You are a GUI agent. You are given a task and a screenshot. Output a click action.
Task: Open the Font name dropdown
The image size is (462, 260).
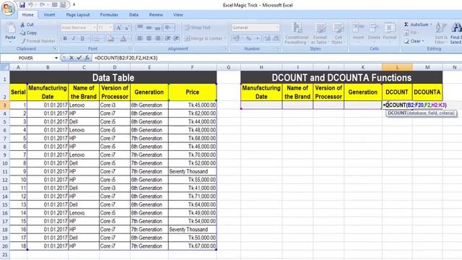pyautogui.click(x=95, y=27)
